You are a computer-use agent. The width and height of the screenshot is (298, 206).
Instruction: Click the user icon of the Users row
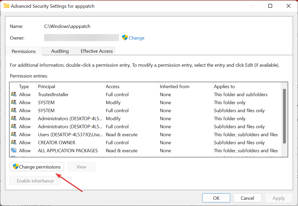(13, 134)
